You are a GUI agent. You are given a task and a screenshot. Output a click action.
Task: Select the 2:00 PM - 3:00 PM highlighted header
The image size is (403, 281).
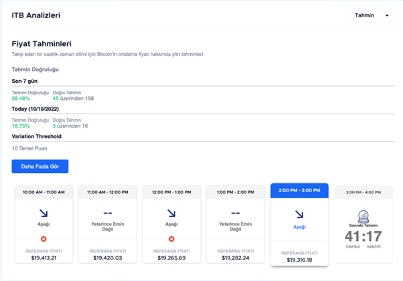point(299,190)
